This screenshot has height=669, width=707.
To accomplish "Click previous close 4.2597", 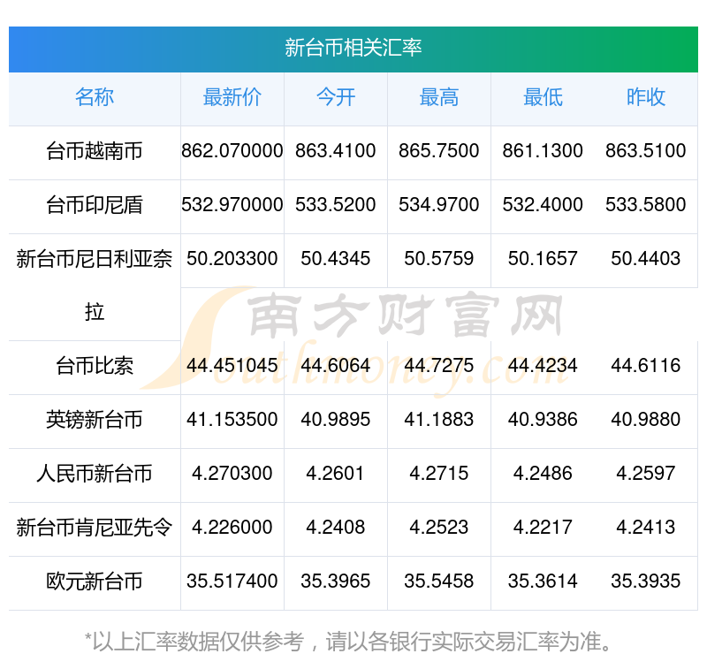I will point(646,474).
